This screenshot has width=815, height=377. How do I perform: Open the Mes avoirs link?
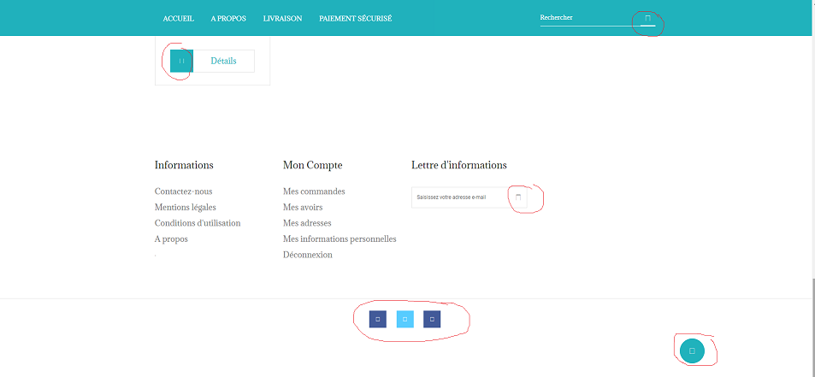pos(303,207)
